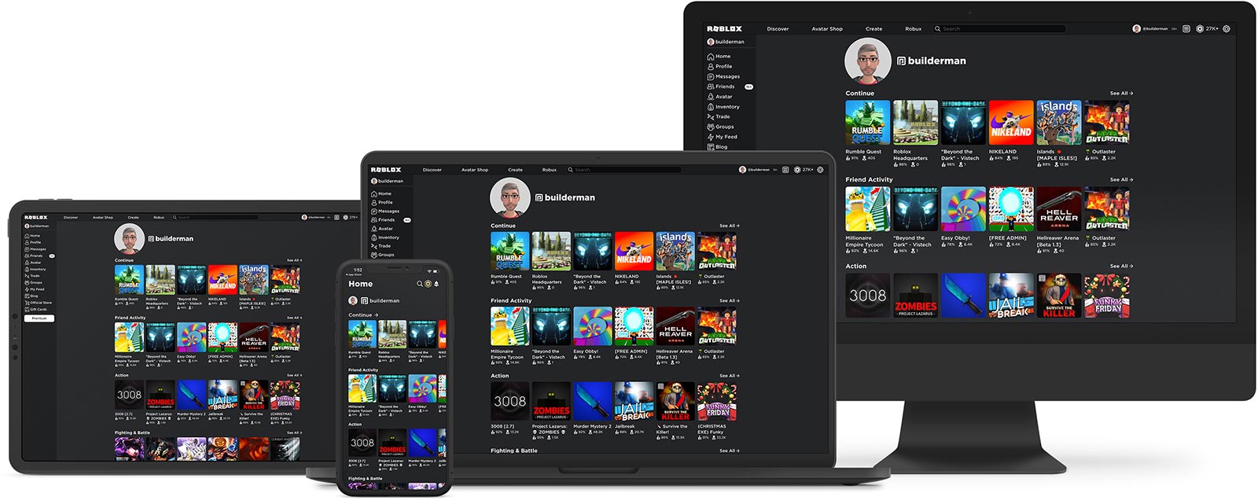Viewport: 1258px width, 500px height.
Task: Click Home icon in desktop monitor sidebar
Action: pyautogui.click(x=711, y=57)
